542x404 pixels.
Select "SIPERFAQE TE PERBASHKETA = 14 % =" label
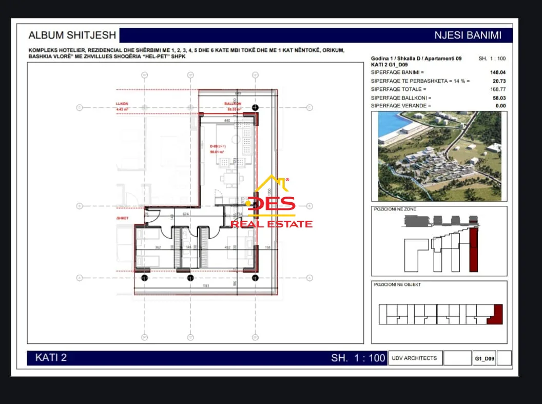tap(420, 81)
